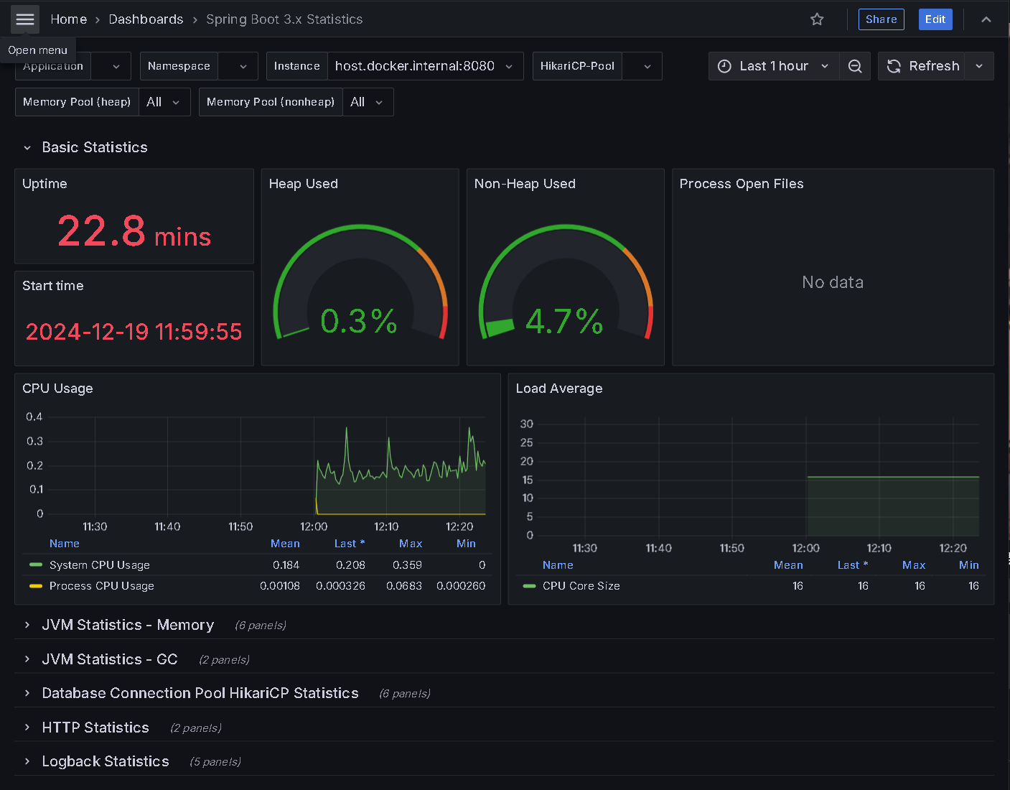This screenshot has height=790, width=1010.
Task: Toggle System CPU Usage legend series
Action: click(x=100, y=565)
